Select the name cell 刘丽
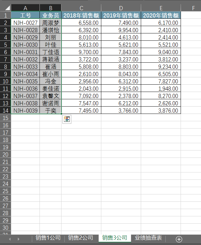This screenshot has width=201, height=245. point(51,37)
